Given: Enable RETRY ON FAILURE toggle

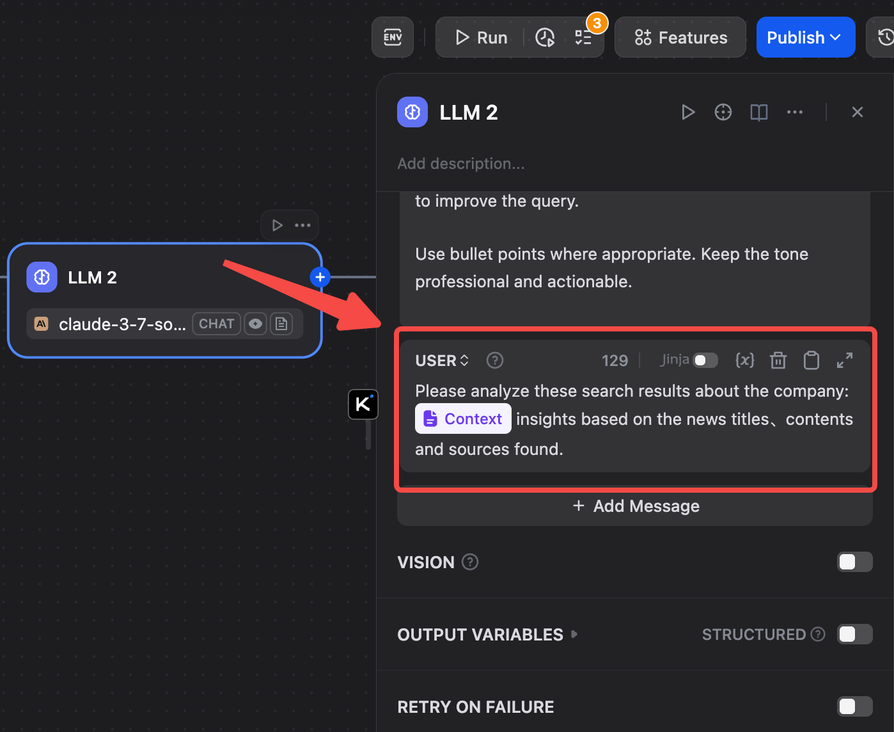Looking at the screenshot, I should 855,706.
